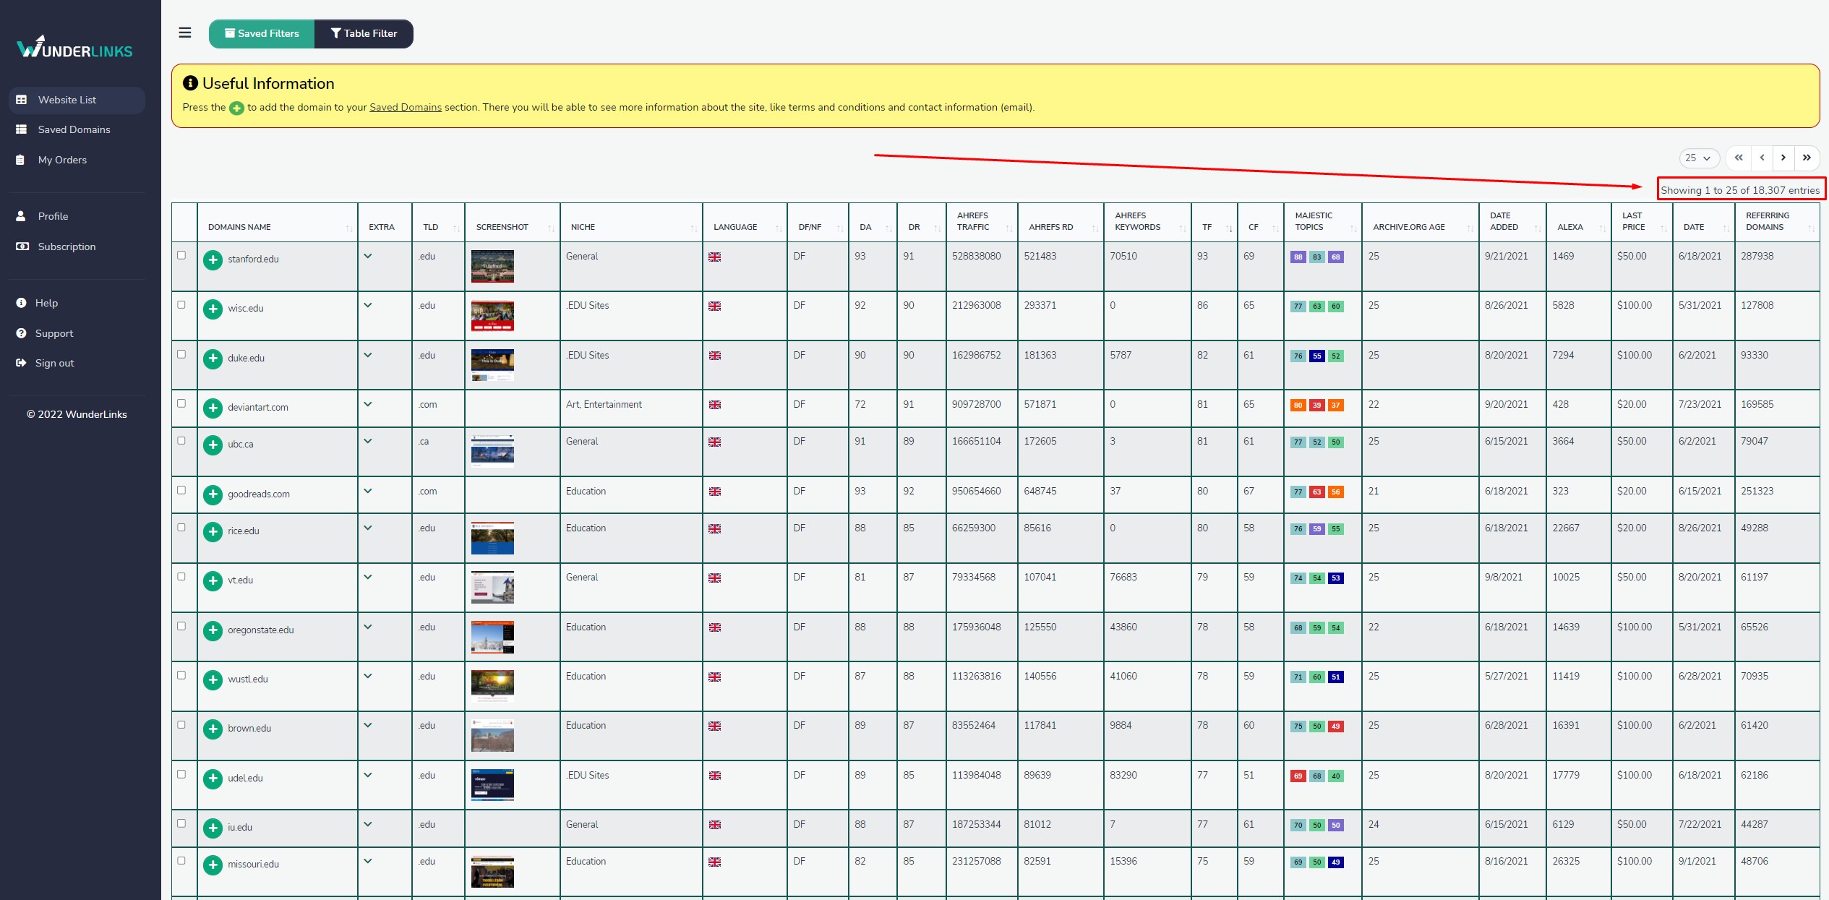Open Website List in the sidebar
Image resolution: width=1829 pixels, height=900 pixels.
coord(77,100)
